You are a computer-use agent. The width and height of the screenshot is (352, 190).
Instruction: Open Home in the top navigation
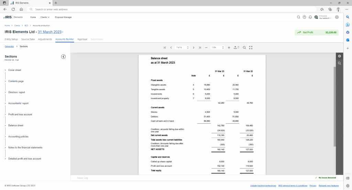click(x=33, y=17)
